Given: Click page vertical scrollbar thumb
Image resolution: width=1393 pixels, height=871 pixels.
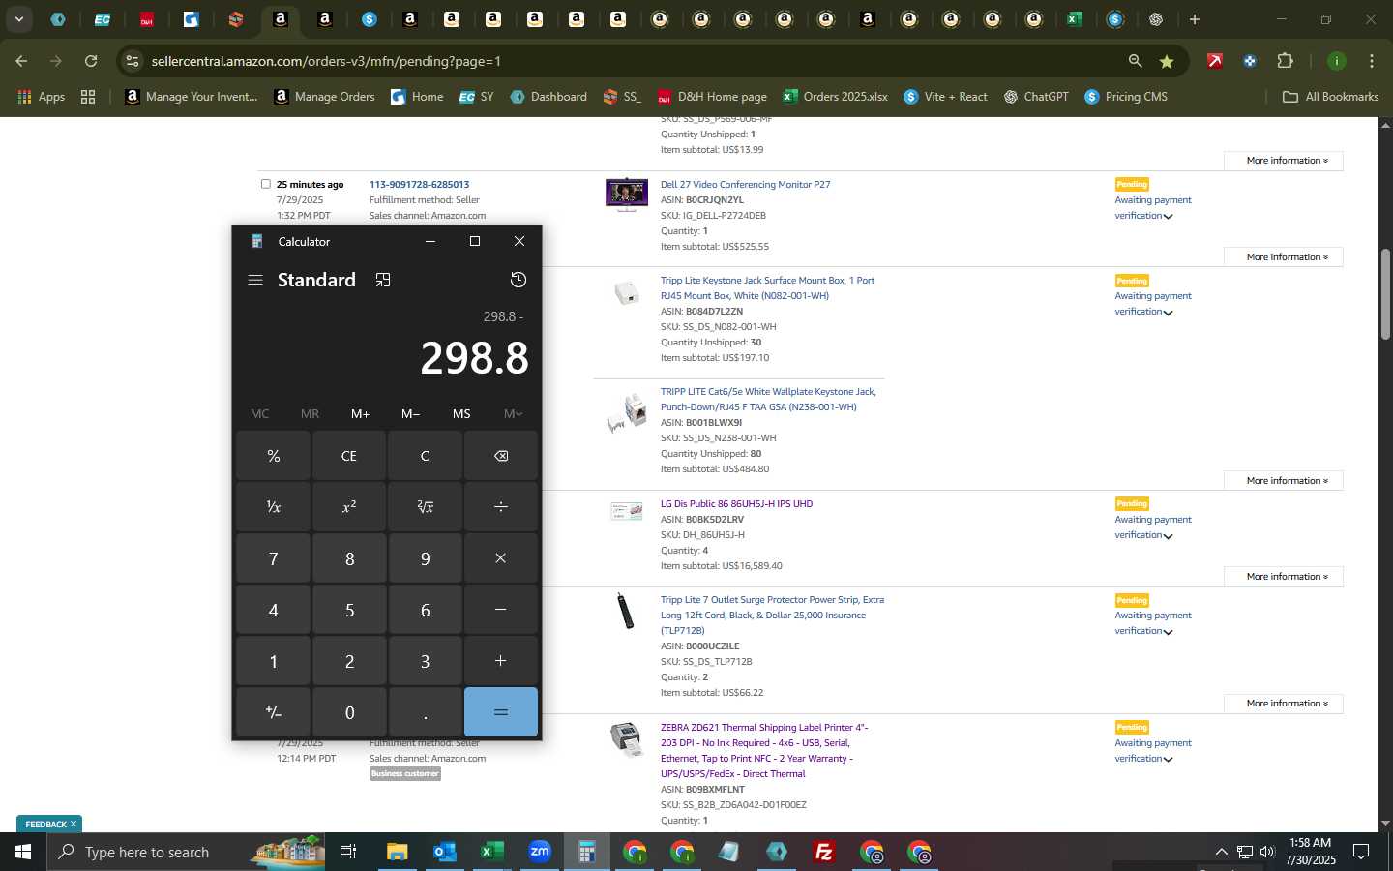Looking at the screenshot, I should pos(1385,294).
